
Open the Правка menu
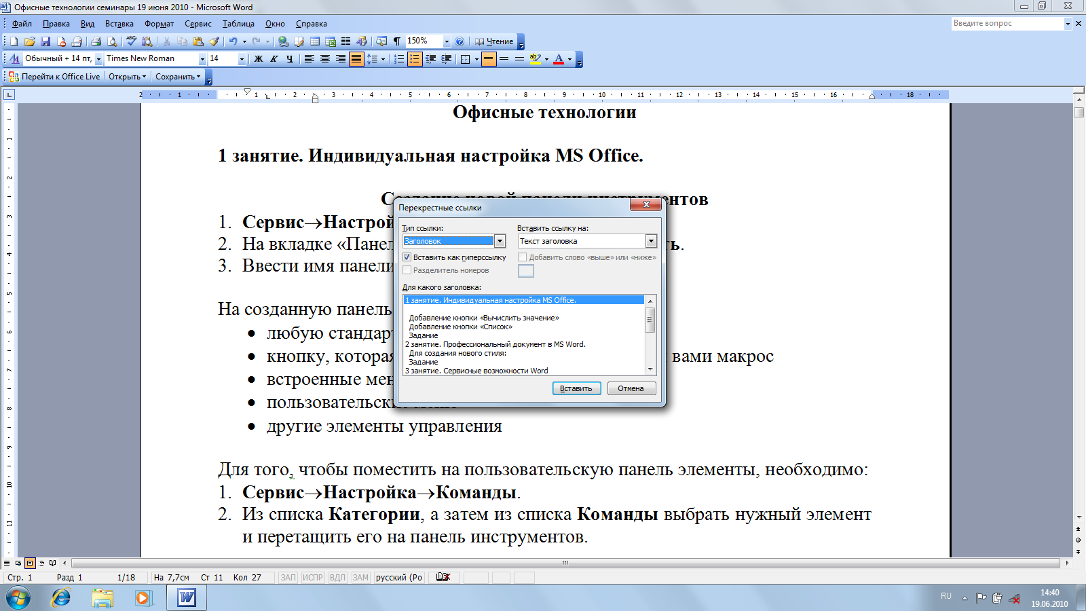[x=56, y=24]
